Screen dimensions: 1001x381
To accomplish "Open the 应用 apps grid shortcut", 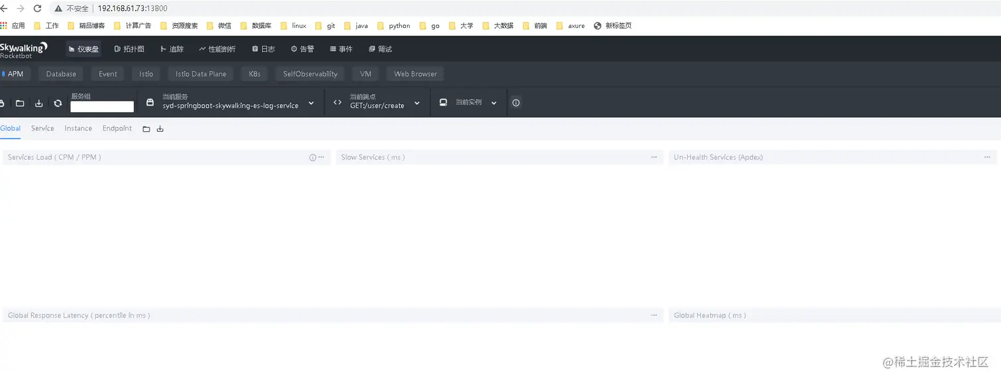I will pos(13,26).
